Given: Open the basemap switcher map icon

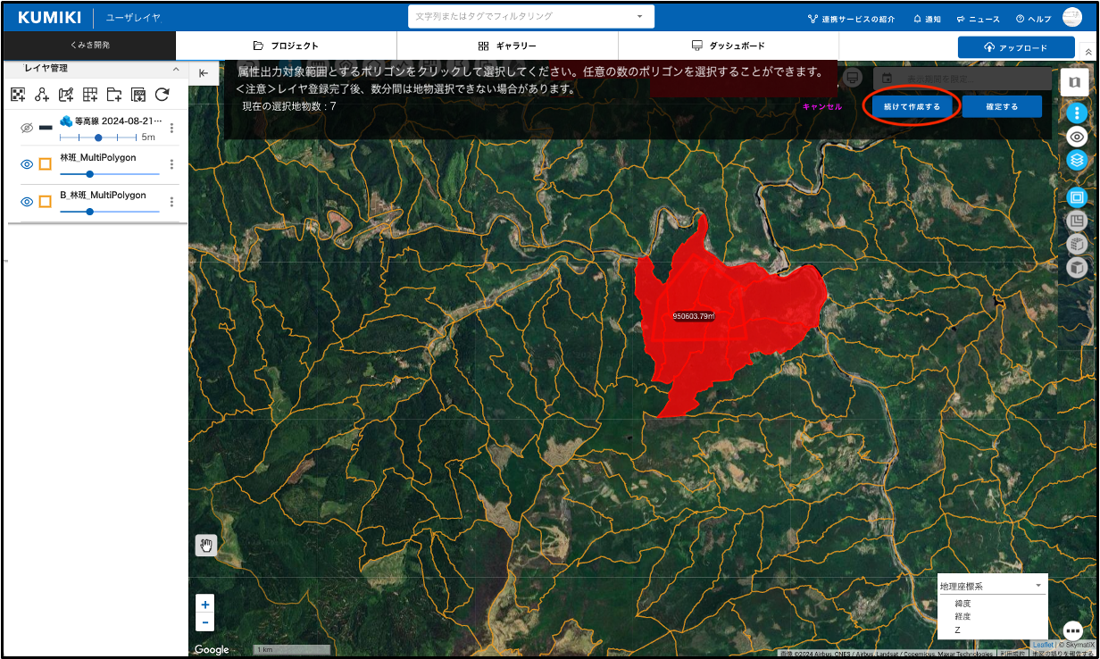Looking at the screenshot, I should click(1074, 81).
